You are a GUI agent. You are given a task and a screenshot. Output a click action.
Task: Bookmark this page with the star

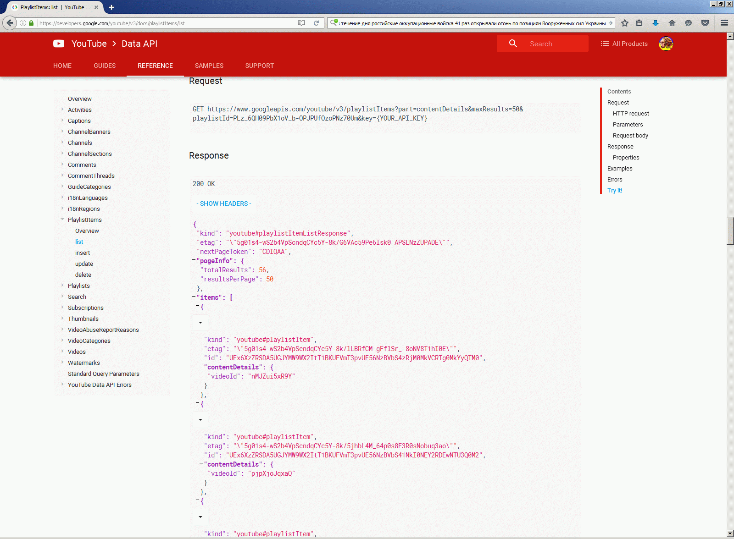pyautogui.click(x=625, y=23)
